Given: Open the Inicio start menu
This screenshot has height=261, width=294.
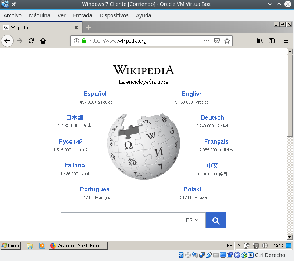Looking at the screenshot, I should click(x=11, y=246).
